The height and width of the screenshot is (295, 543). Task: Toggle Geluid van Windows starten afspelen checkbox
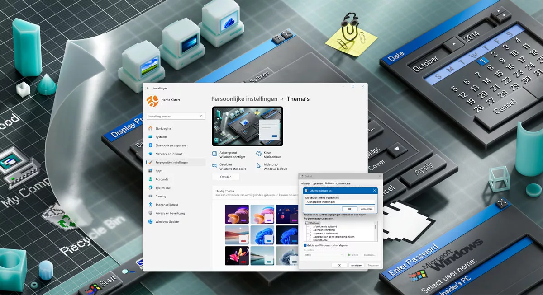pos(305,245)
